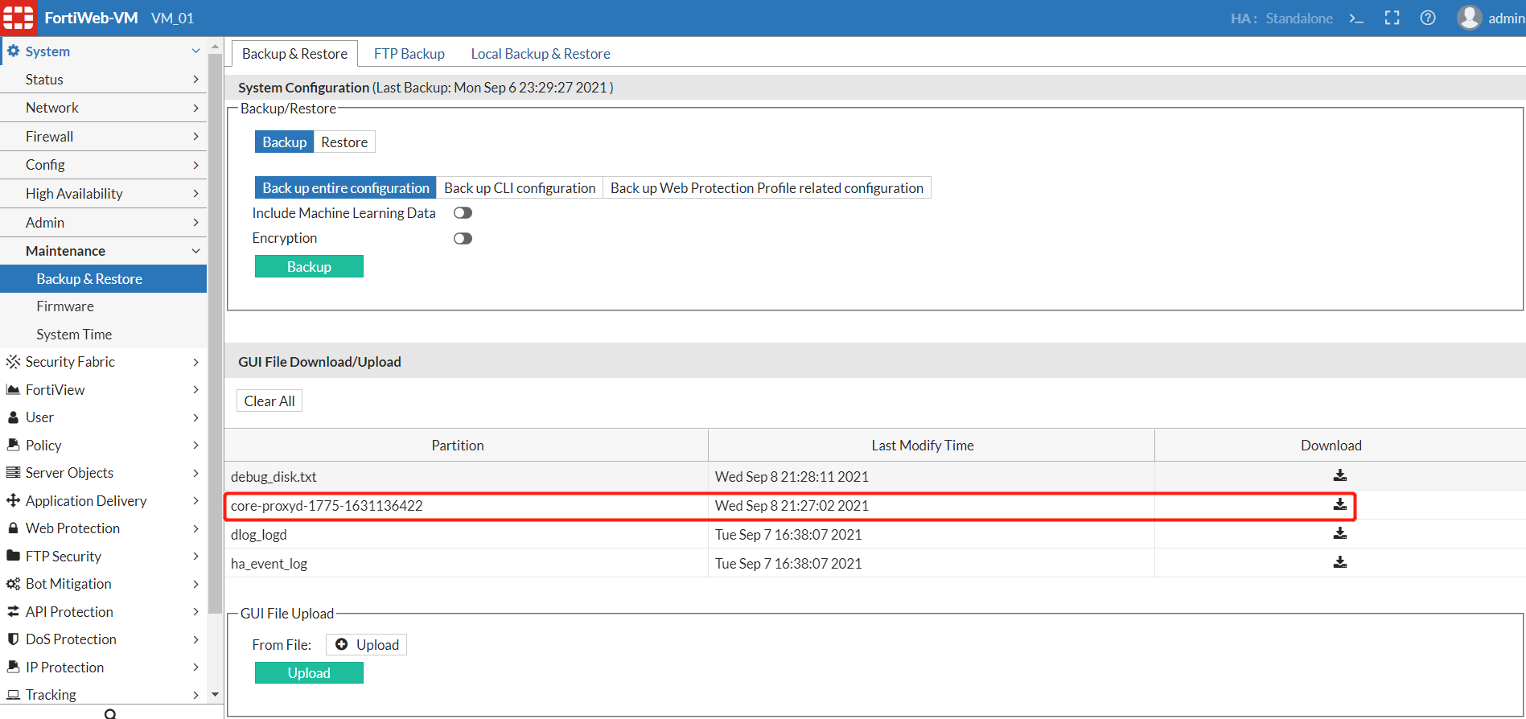This screenshot has width=1526, height=719.
Task: Open Local Backup & Restore tab
Action: [x=540, y=54]
